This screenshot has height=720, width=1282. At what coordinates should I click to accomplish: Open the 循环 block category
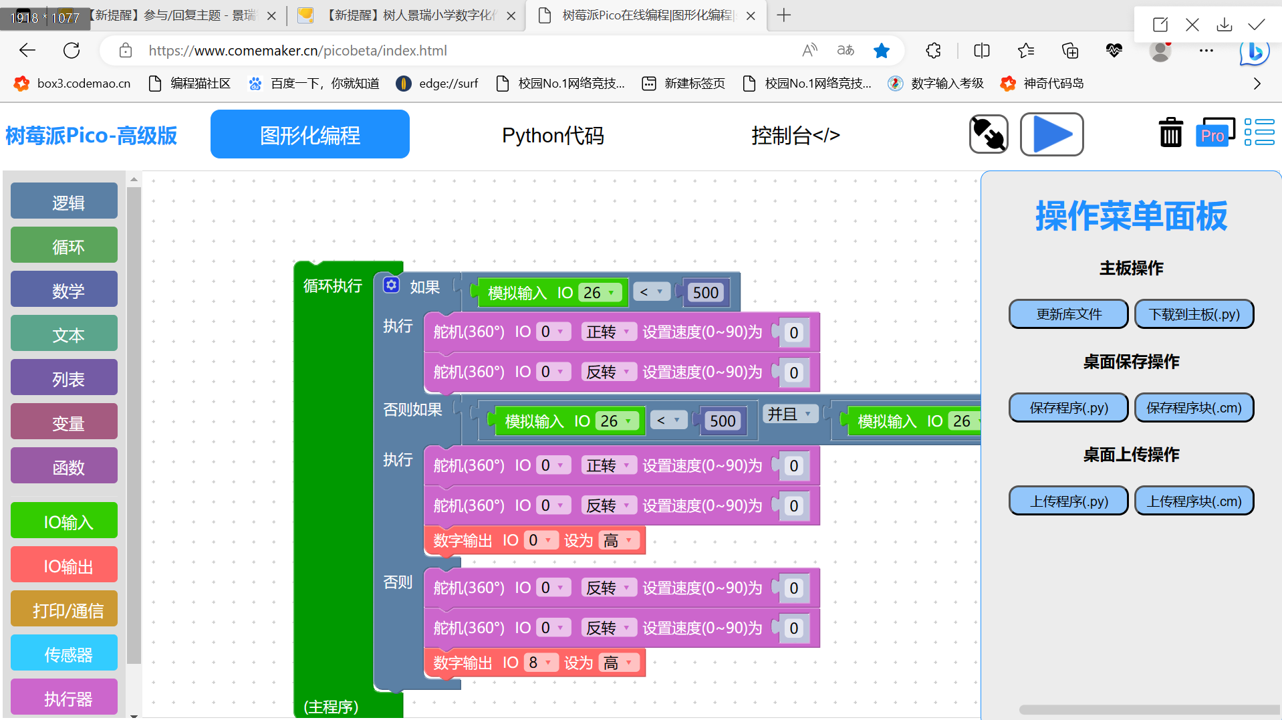click(64, 245)
